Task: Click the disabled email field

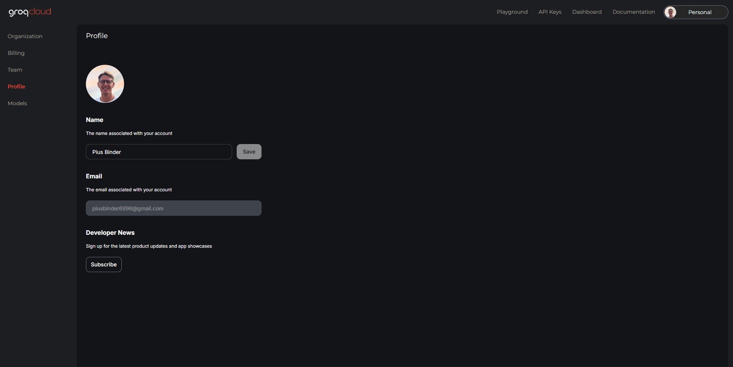Action: 174,208
